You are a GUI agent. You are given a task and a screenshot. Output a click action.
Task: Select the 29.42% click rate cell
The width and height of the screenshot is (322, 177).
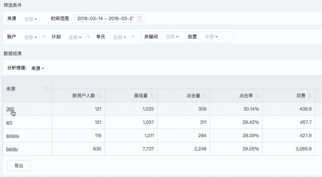[x=236, y=122]
